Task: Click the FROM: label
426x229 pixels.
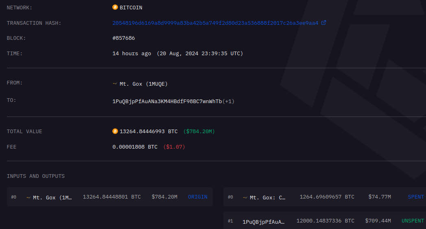Action: click(x=15, y=83)
